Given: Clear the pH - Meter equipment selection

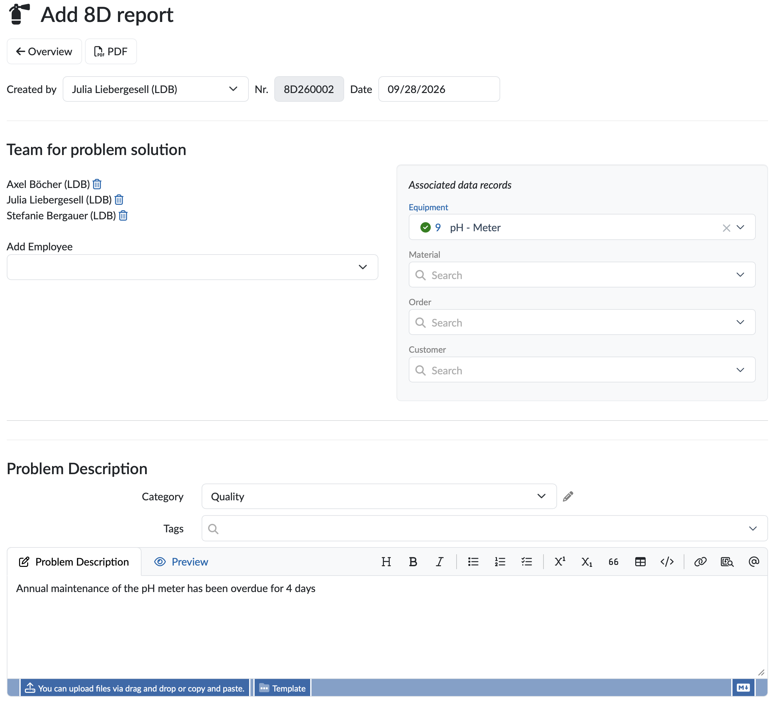Looking at the screenshot, I should [x=727, y=228].
